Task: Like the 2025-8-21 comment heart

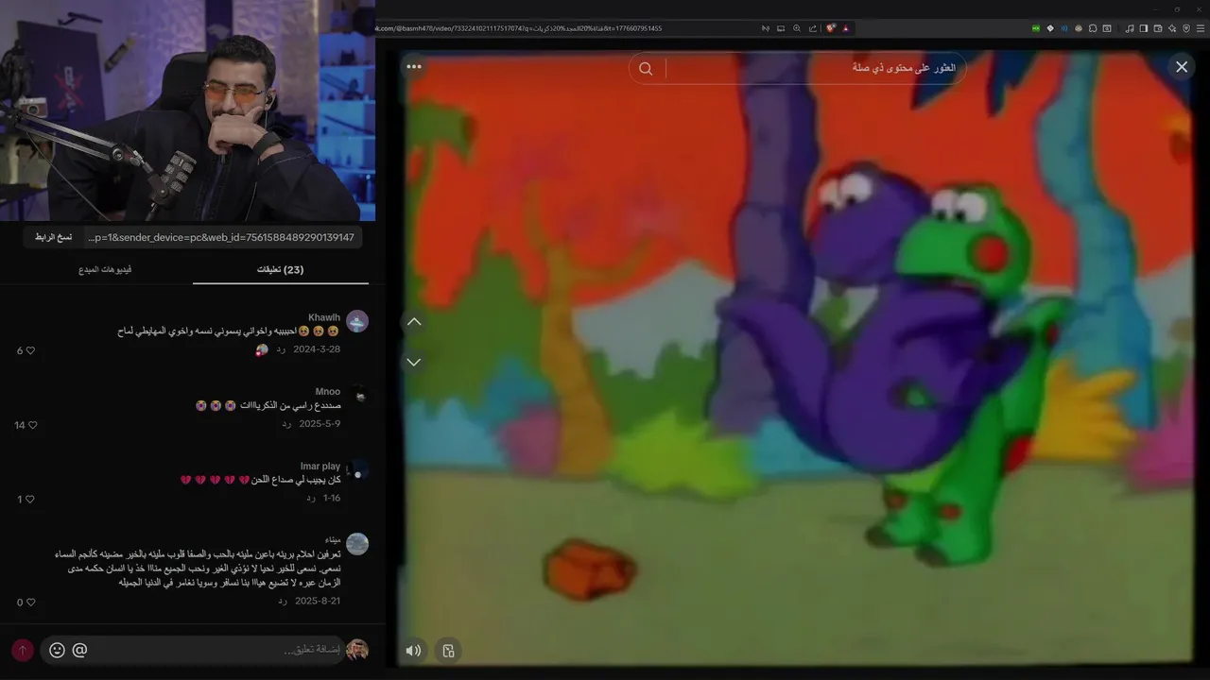Action: click(x=30, y=602)
